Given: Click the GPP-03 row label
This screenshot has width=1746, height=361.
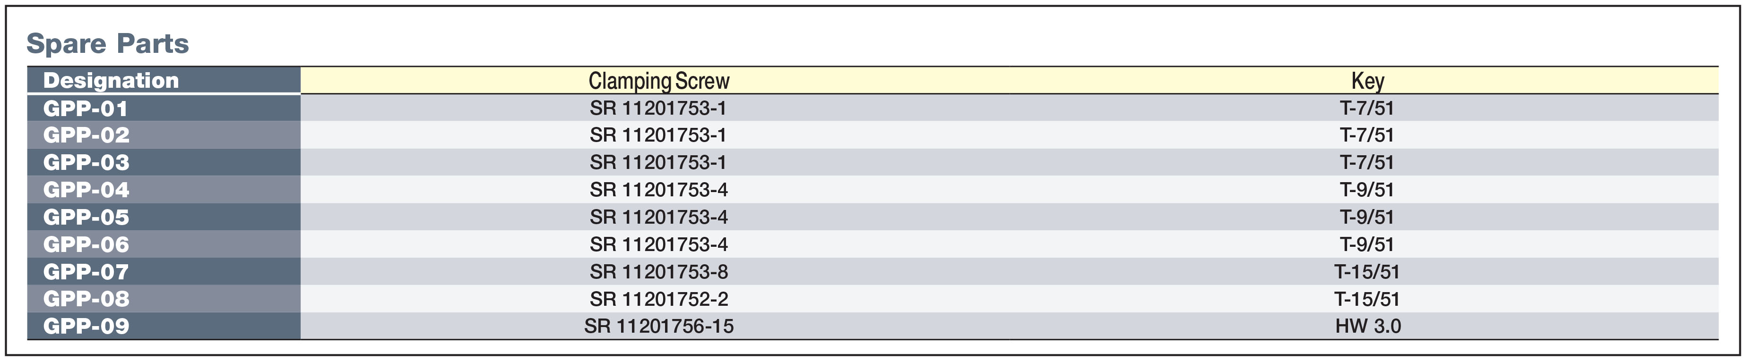Looking at the screenshot, I should point(164,162).
